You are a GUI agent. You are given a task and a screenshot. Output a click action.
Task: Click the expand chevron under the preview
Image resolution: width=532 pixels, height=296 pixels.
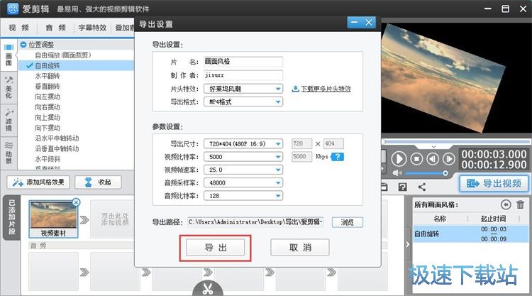pyautogui.click(x=433, y=146)
